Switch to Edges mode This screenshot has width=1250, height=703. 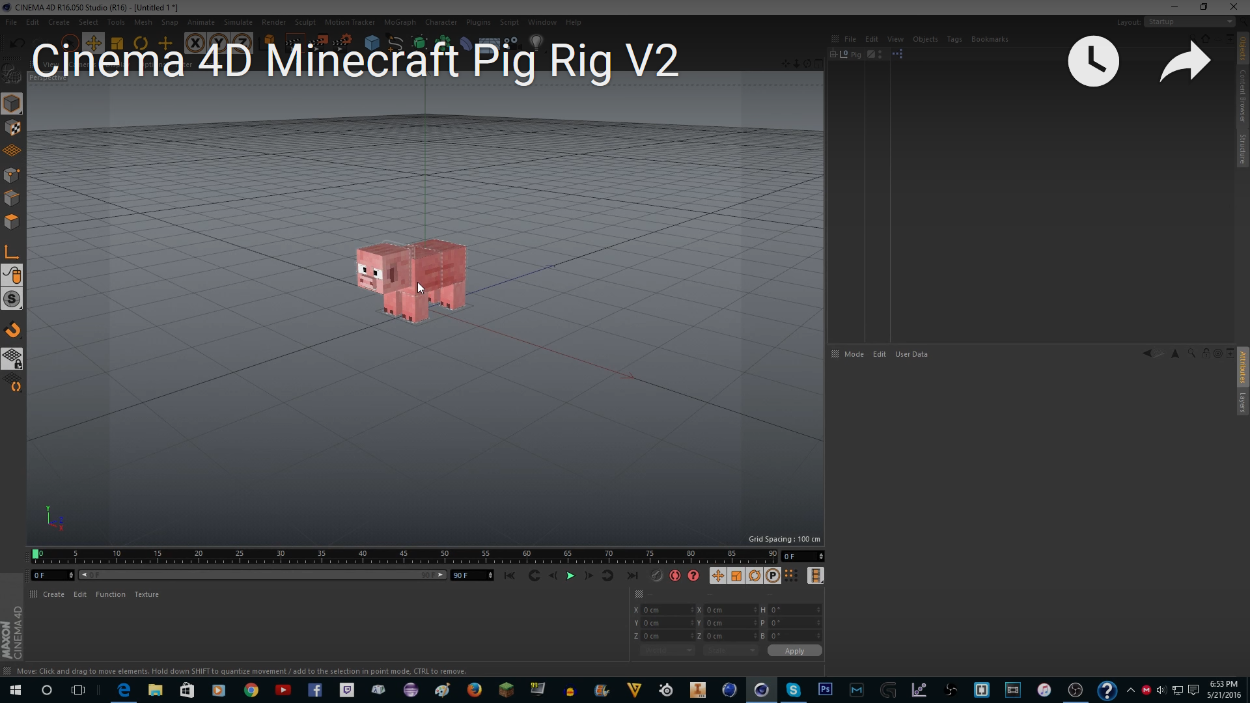12,198
